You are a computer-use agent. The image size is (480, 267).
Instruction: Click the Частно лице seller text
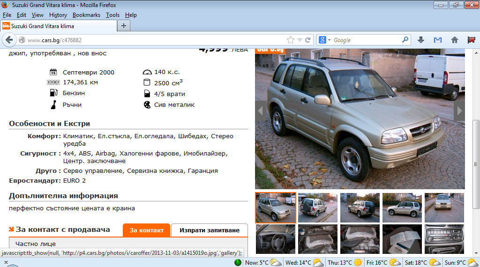[36, 244]
